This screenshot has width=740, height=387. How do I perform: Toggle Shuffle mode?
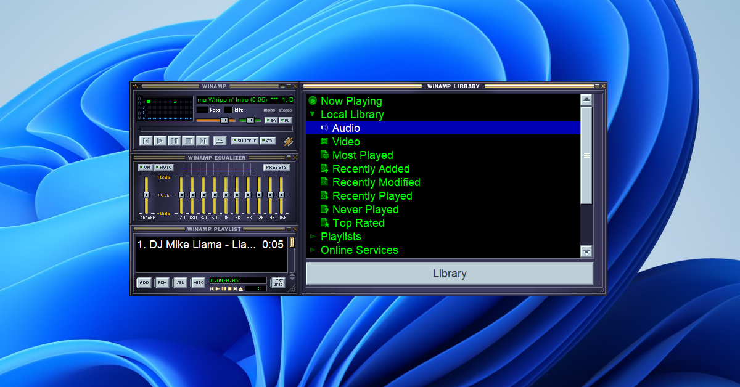(244, 141)
